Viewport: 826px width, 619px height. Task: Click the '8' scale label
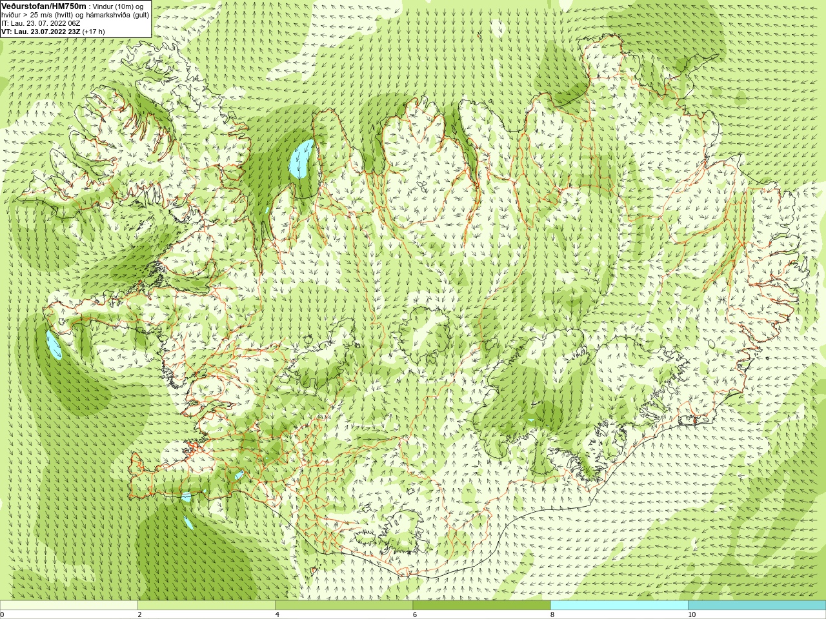tap(552, 614)
